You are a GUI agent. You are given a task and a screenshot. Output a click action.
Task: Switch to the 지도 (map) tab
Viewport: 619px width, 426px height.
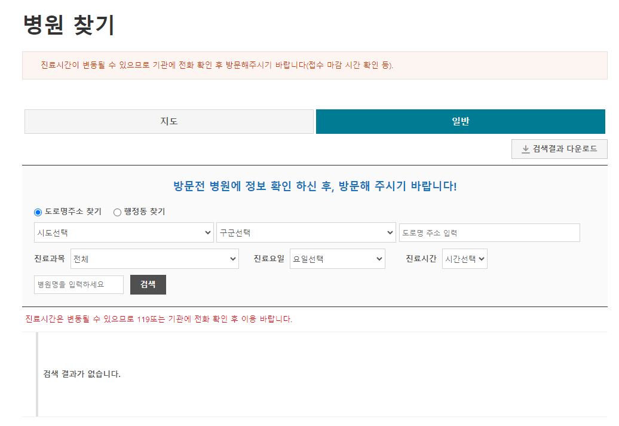[169, 121]
